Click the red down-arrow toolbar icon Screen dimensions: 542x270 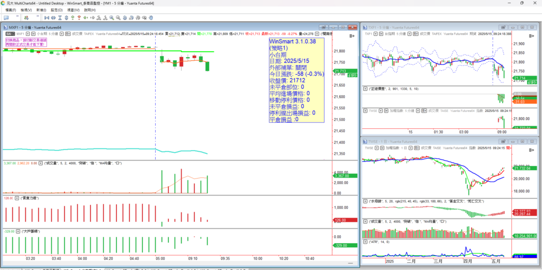coord(79,17)
